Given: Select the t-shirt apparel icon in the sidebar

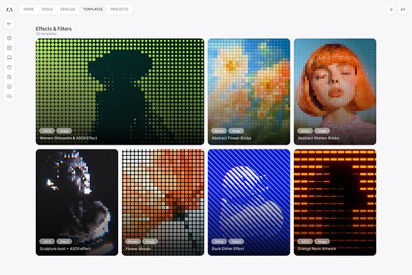Looking at the screenshot, I should coord(10,67).
